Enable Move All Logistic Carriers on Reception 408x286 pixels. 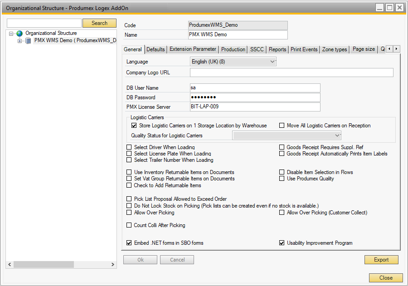click(282, 125)
